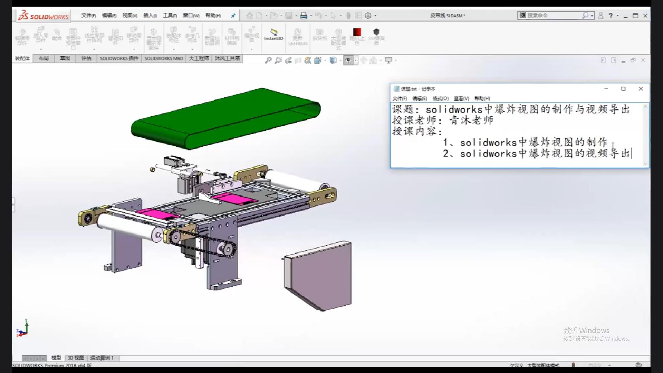The height and width of the screenshot is (373, 663).
Task: Click View Orientation cube icon
Action: point(318,60)
